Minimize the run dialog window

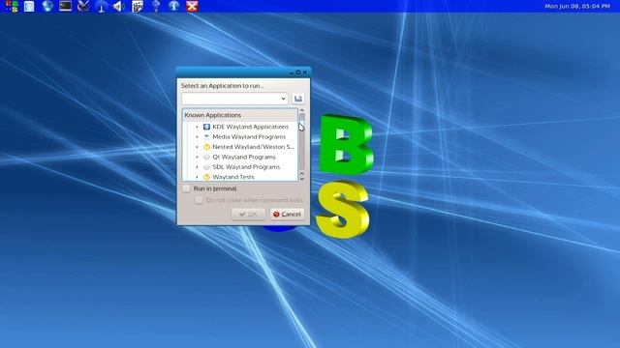[292, 72]
